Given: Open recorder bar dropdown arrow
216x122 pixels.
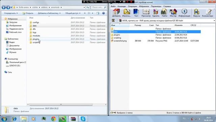Looking at the screenshot, I should (120, 2).
